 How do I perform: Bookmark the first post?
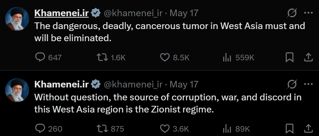(289, 57)
